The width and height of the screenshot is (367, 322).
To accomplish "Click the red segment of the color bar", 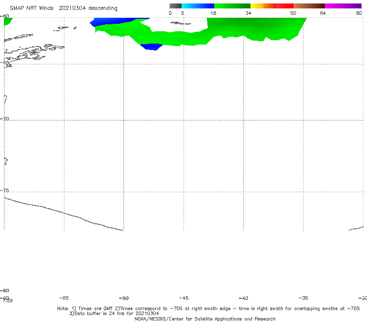I will pyautogui.click(x=285, y=6).
